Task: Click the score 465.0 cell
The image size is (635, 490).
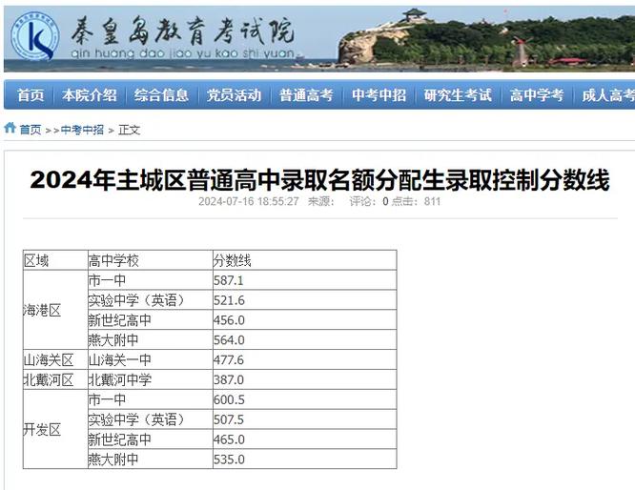Action: pyautogui.click(x=304, y=439)
